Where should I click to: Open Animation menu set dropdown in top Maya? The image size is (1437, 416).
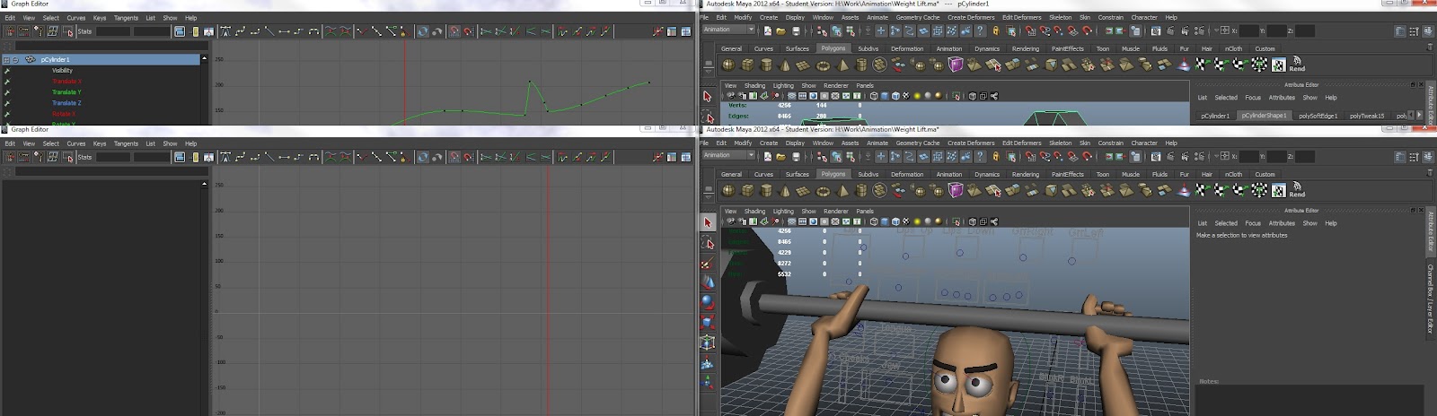(727, 30)
